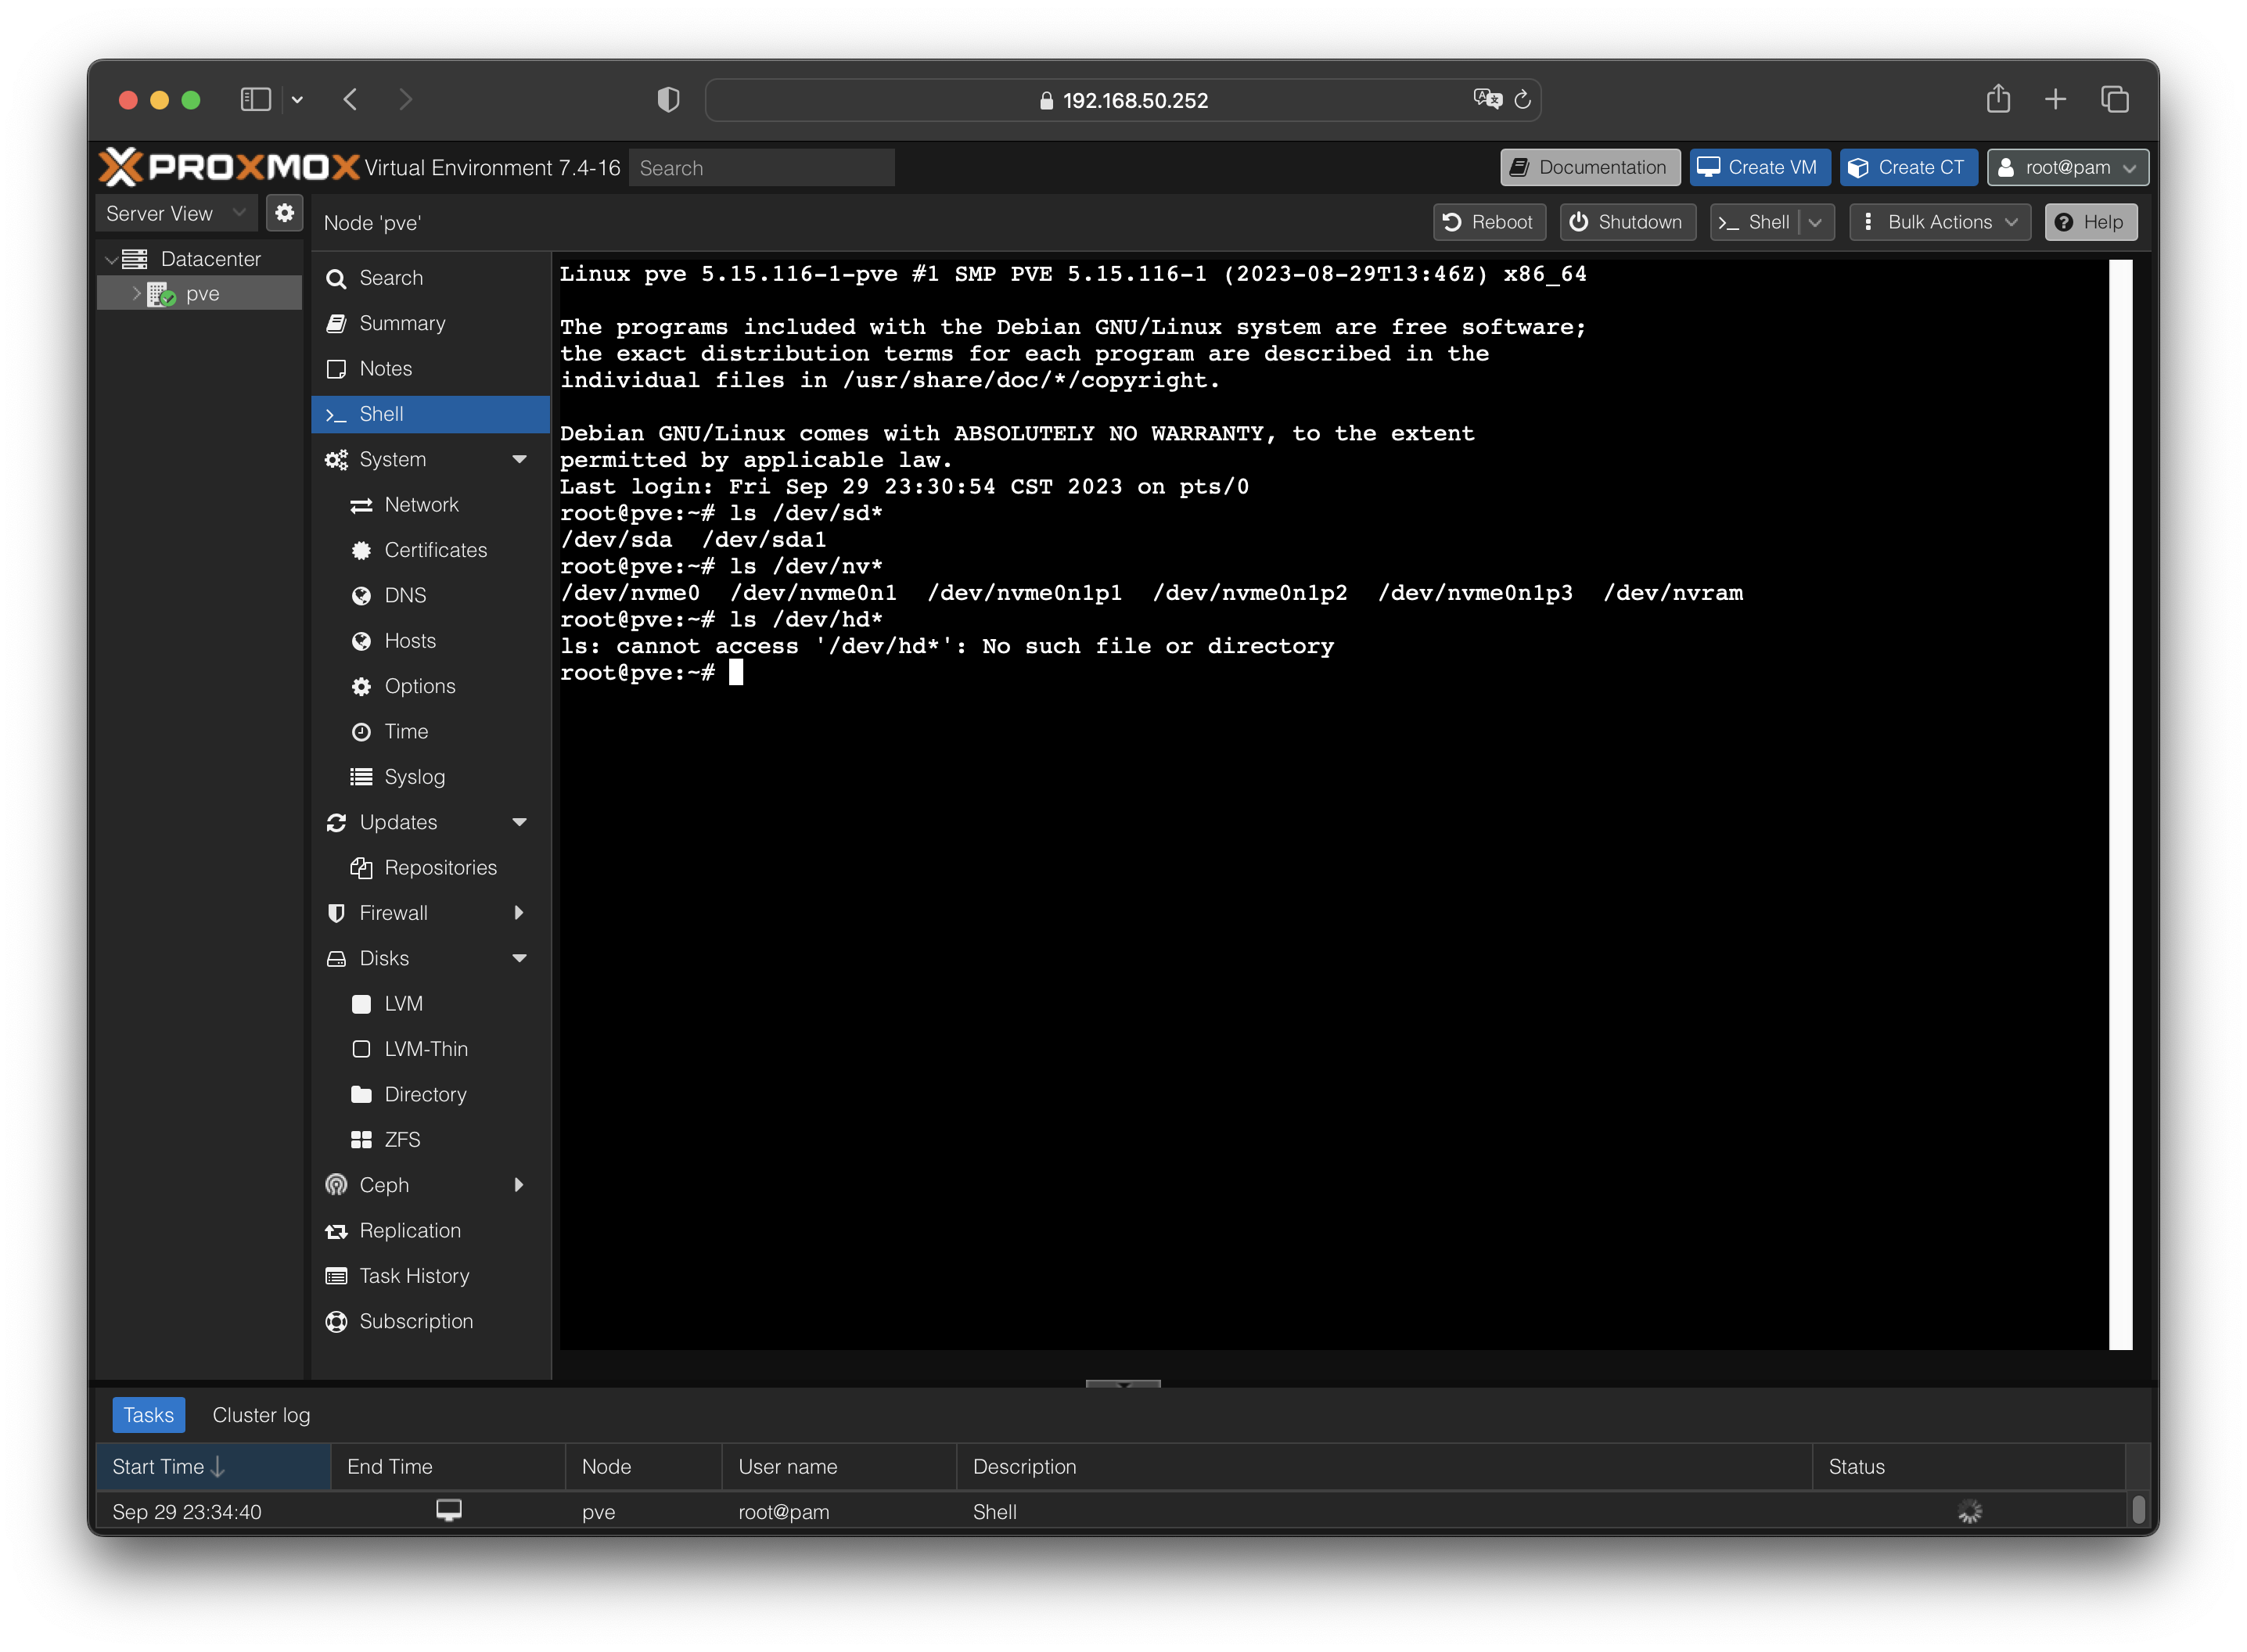This screenshot has height=1652, width=2247.
Task: Collapse the System section arrow
Action: 519,459
